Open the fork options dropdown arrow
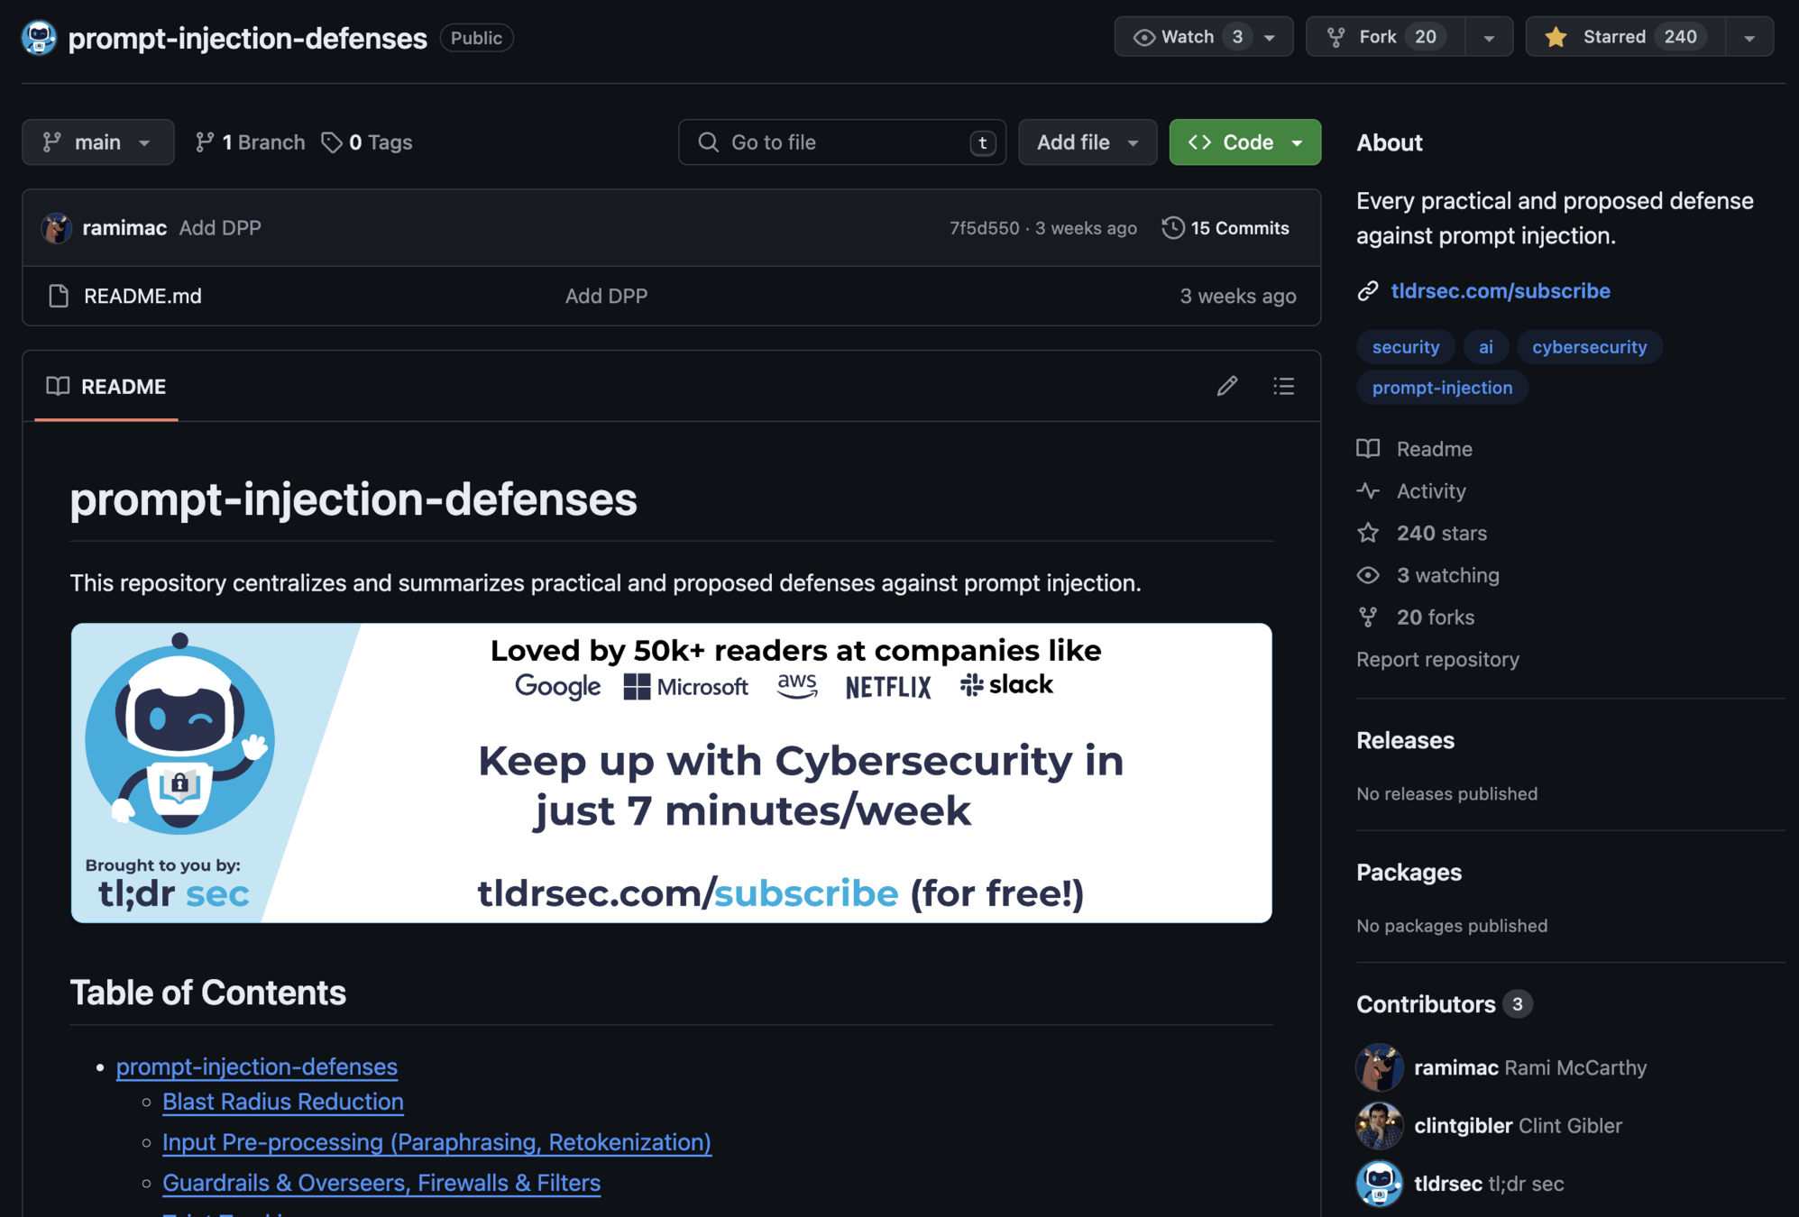1799x1217 pixels. coord(1489,37)
